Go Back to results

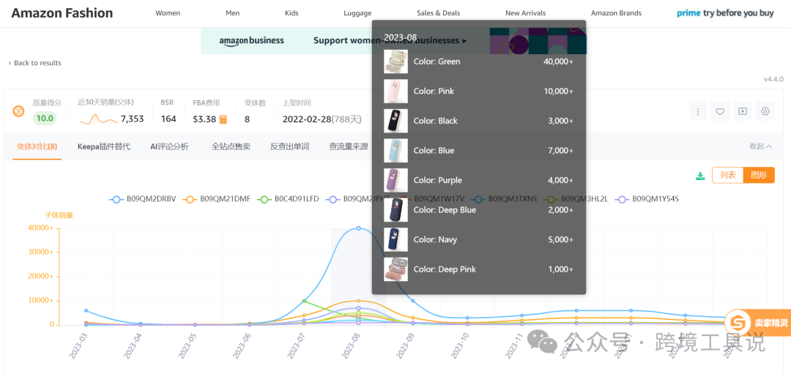pos(35,63)
